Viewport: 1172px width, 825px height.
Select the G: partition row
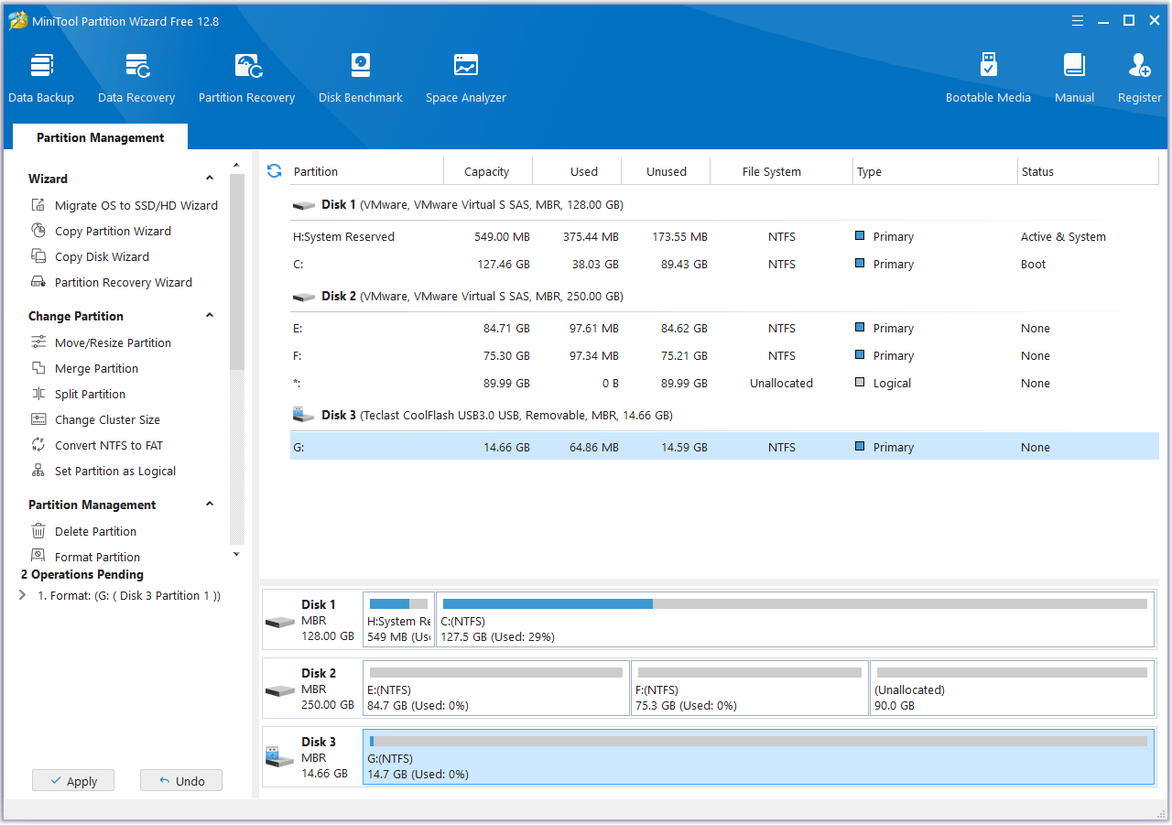[x=724, y=448]
